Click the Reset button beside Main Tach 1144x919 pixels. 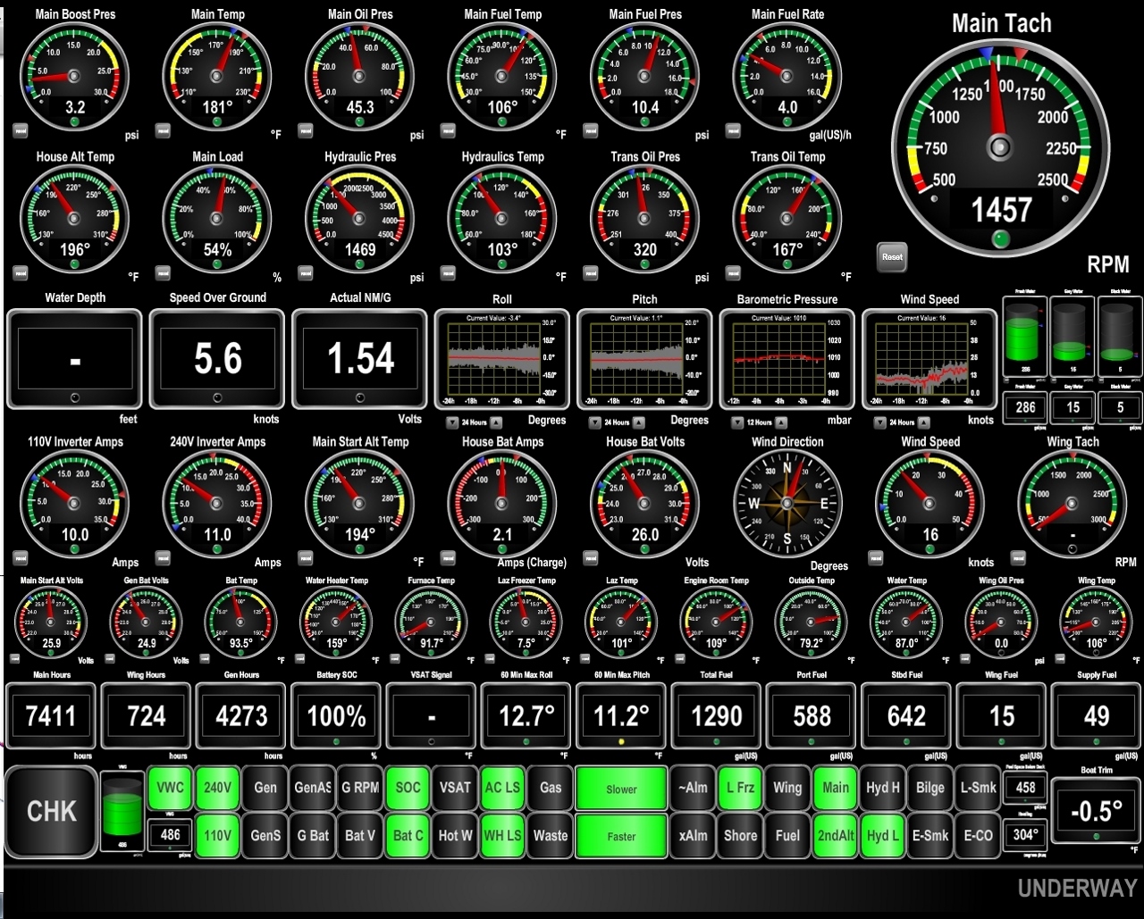[891, 256]
